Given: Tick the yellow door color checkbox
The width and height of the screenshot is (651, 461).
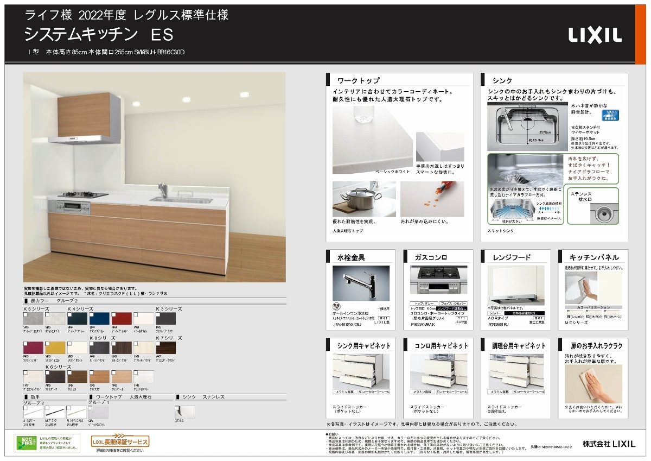Looking at the screenshot, I should 48,344.
